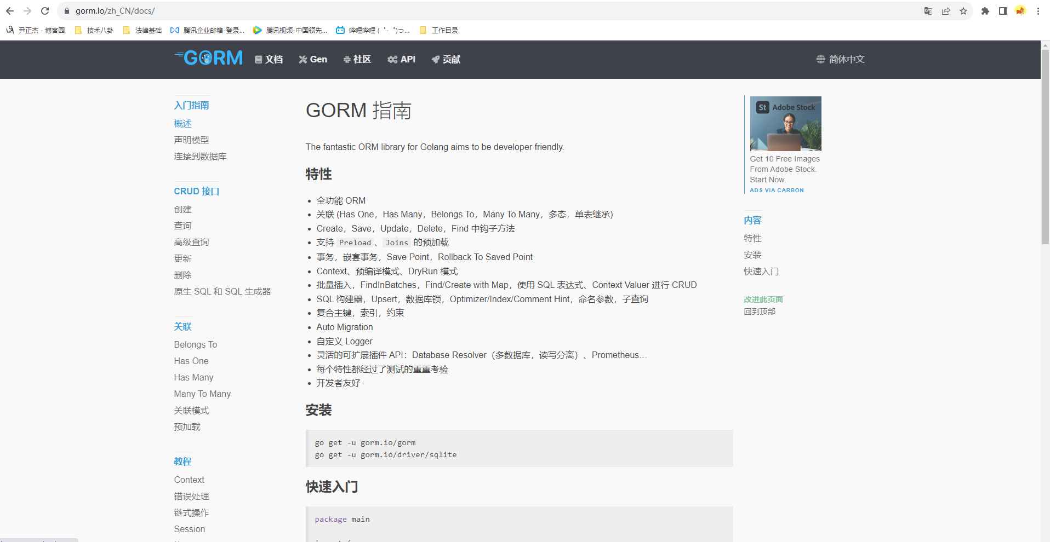
Task: Open the 快速入门 link in the contents panel
Action: (761, 271)
